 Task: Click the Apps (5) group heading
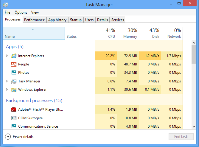(x=15, y=47)
